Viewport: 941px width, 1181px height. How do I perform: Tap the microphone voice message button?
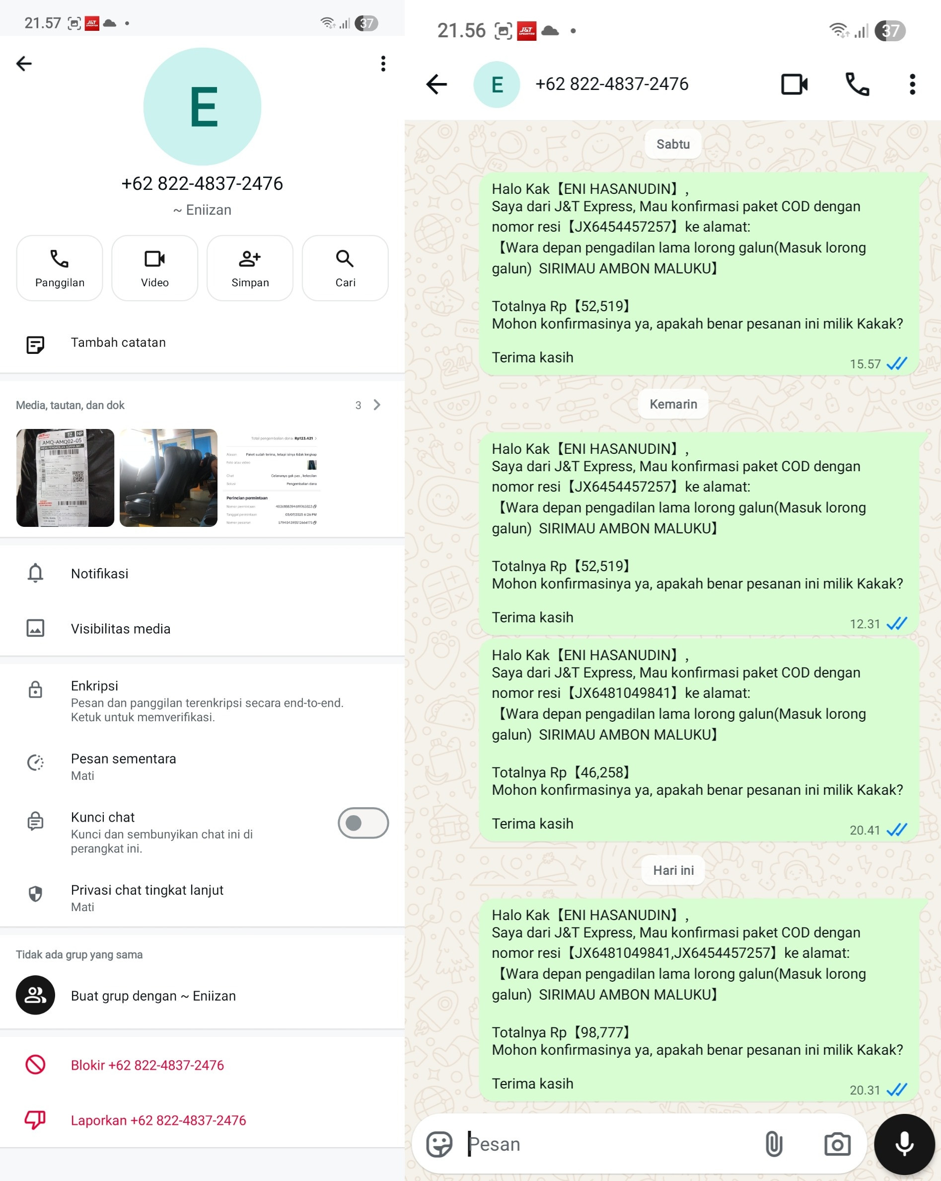tap(904, 1144)
